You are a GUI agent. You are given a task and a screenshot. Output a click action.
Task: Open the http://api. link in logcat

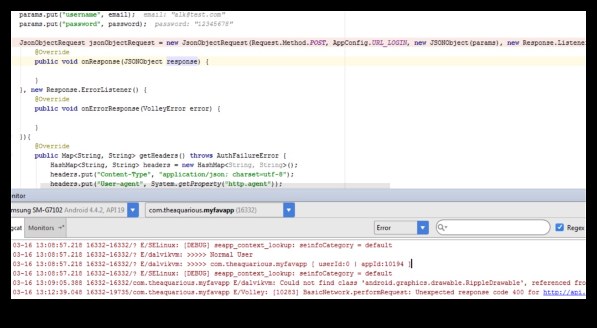(x=564, y=292)
